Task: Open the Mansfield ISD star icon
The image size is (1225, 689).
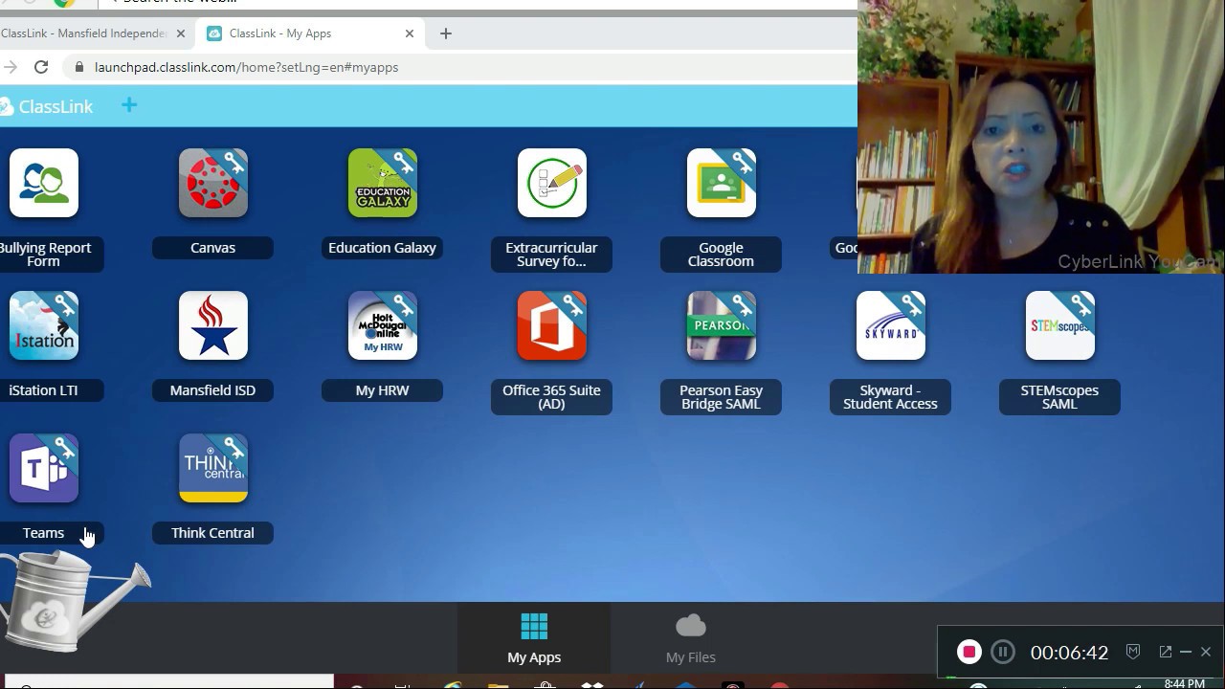Action: 212,325
